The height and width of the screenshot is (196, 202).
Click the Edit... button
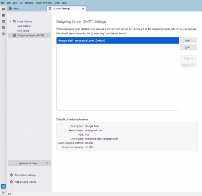tap(188, 47)
